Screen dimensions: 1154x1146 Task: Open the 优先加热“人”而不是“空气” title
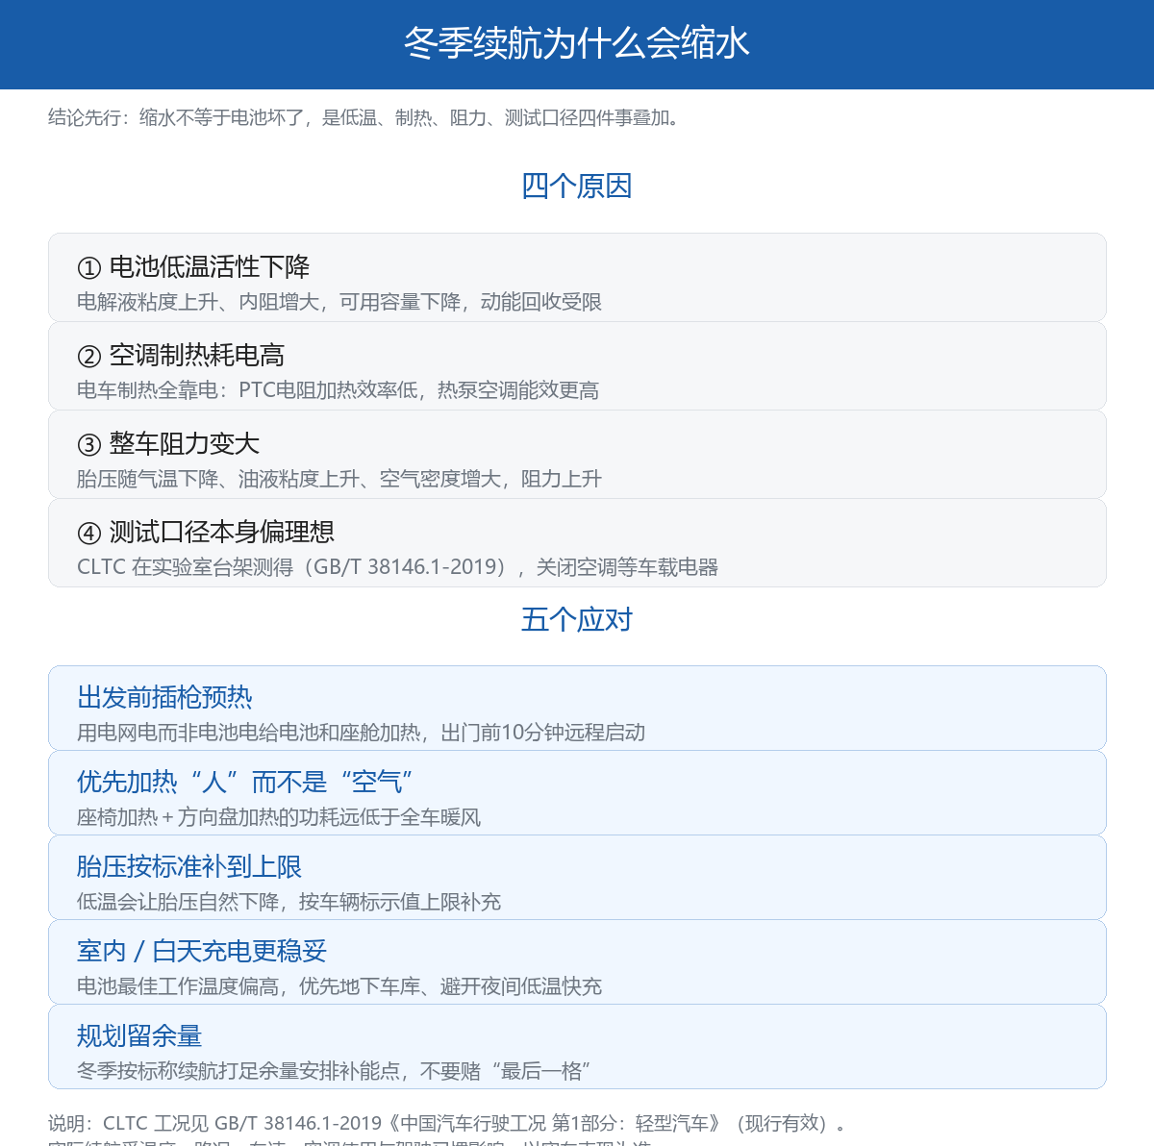[x=245, y=782]
